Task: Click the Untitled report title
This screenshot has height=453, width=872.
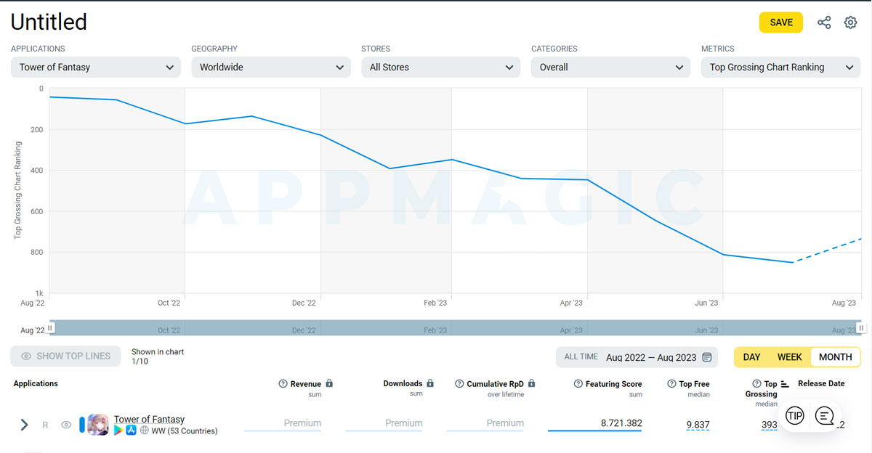Action: click(x=49, y=22)
